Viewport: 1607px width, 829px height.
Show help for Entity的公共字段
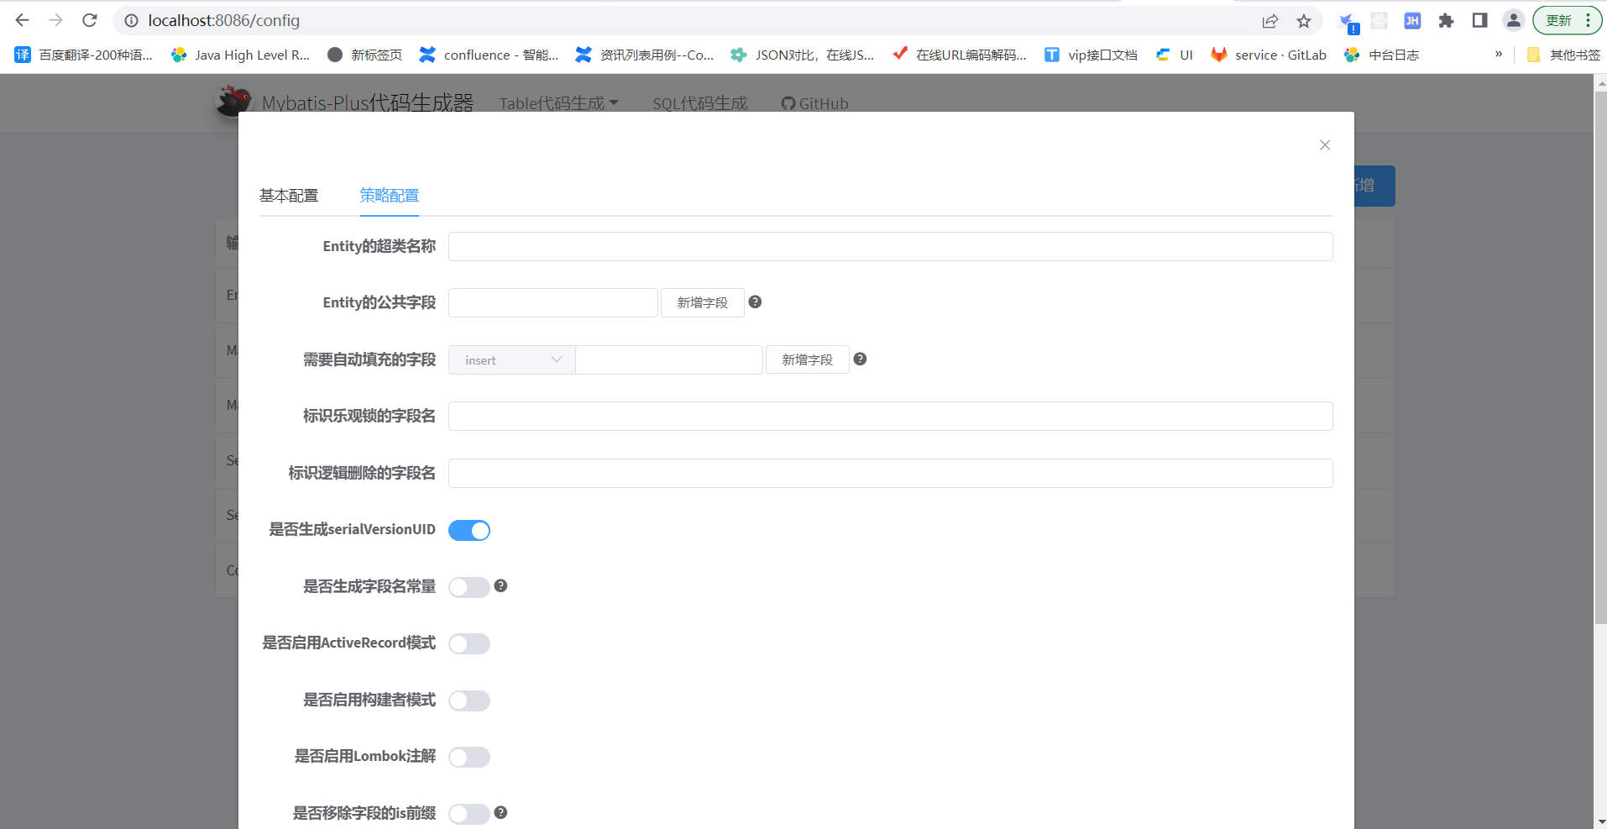[x=755, y=302]
